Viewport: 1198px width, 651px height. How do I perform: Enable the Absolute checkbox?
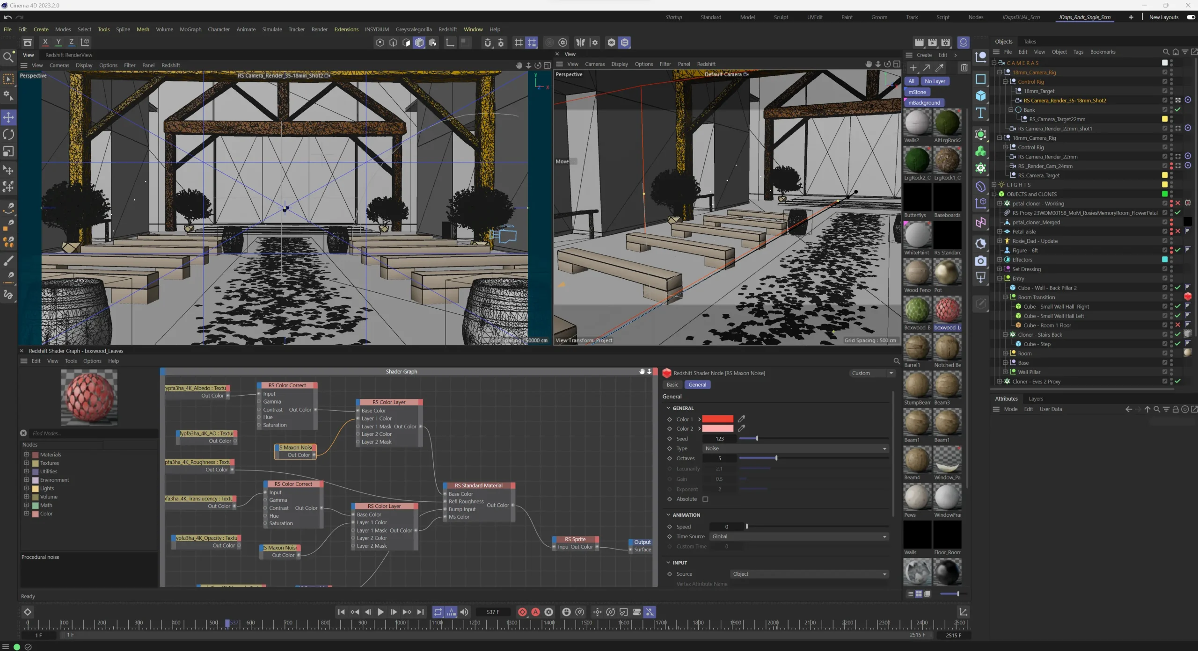[705, 499]
